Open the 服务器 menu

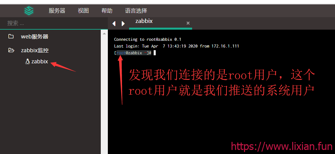(x=57, y=10)
